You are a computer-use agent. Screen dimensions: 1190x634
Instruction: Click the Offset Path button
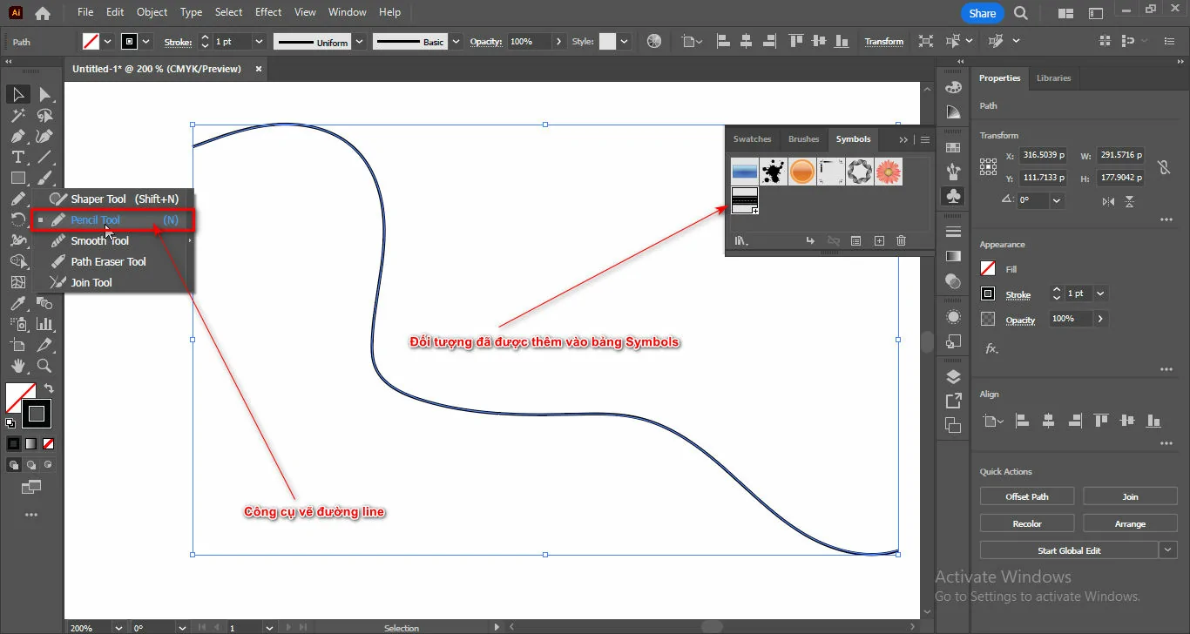(x=1027, y=496)
